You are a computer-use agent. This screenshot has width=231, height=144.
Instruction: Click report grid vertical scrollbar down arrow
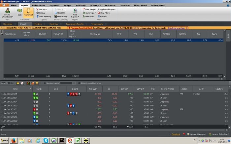click(224, 76)
